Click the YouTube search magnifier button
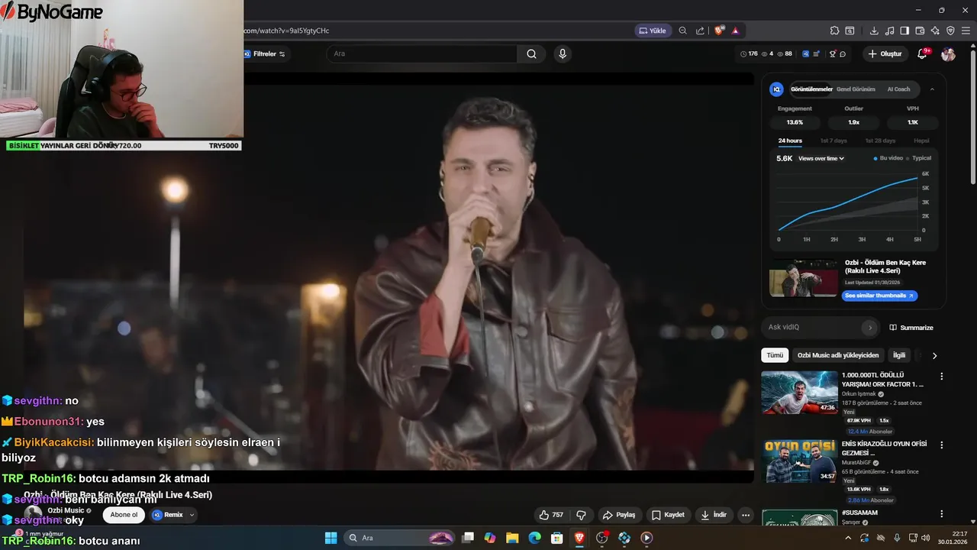Image resolution: width=977 pixels, height=550 pixels. click(531, 53)
